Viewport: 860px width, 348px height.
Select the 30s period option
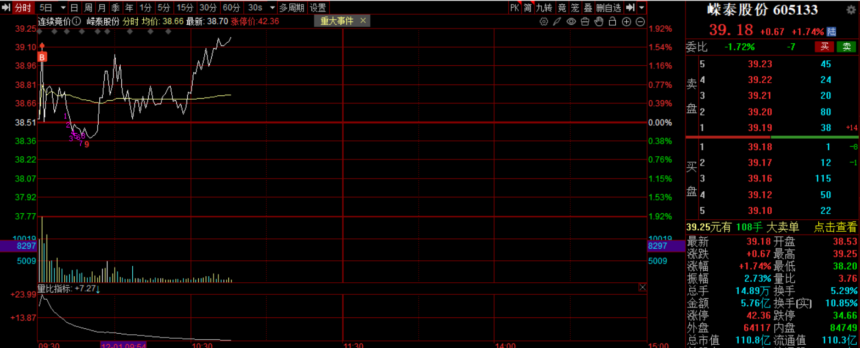tap(254, 8)
